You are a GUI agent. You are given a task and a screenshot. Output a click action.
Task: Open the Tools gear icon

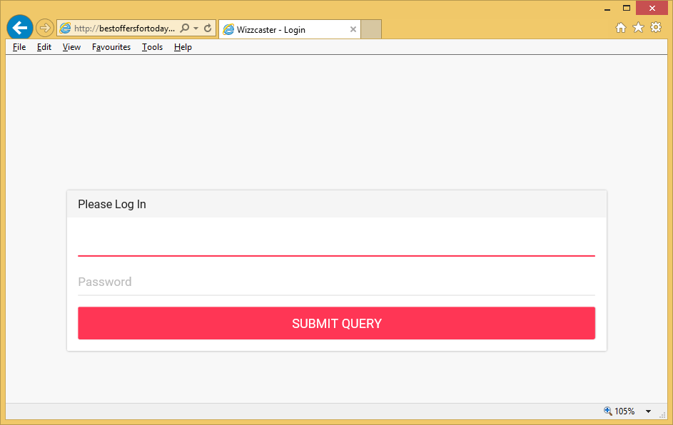(x=656, y=27)
